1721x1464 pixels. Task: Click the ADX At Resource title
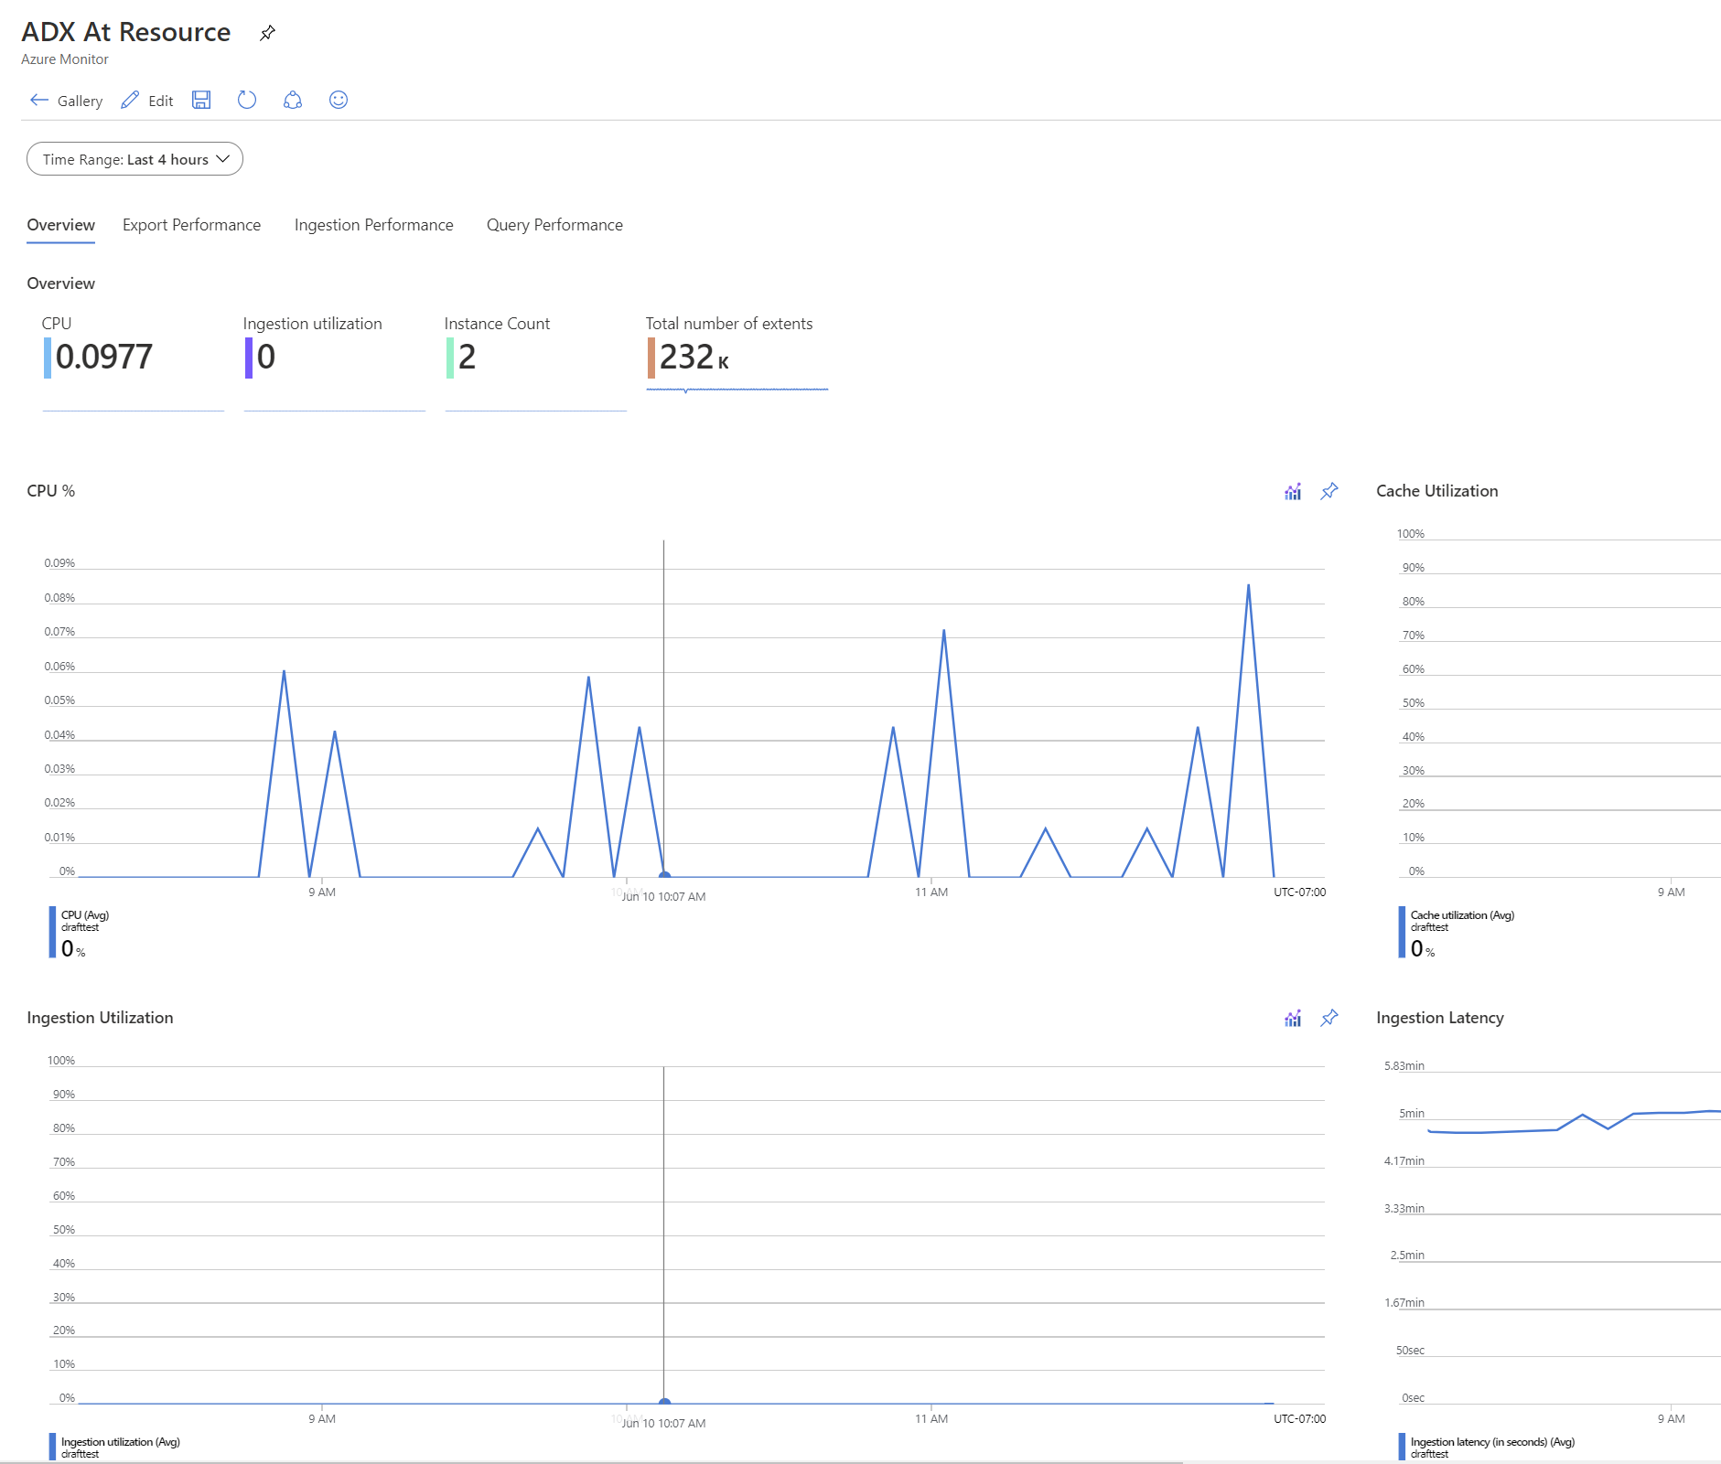(x=126, y=32)
